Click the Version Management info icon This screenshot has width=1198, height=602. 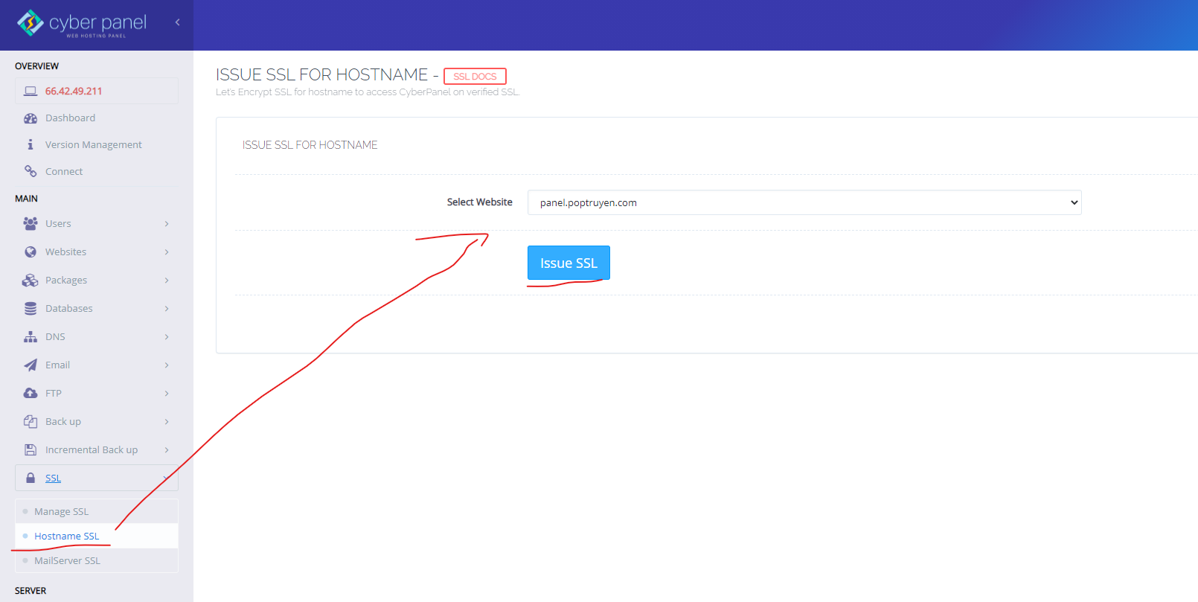[x=31, y=144]
